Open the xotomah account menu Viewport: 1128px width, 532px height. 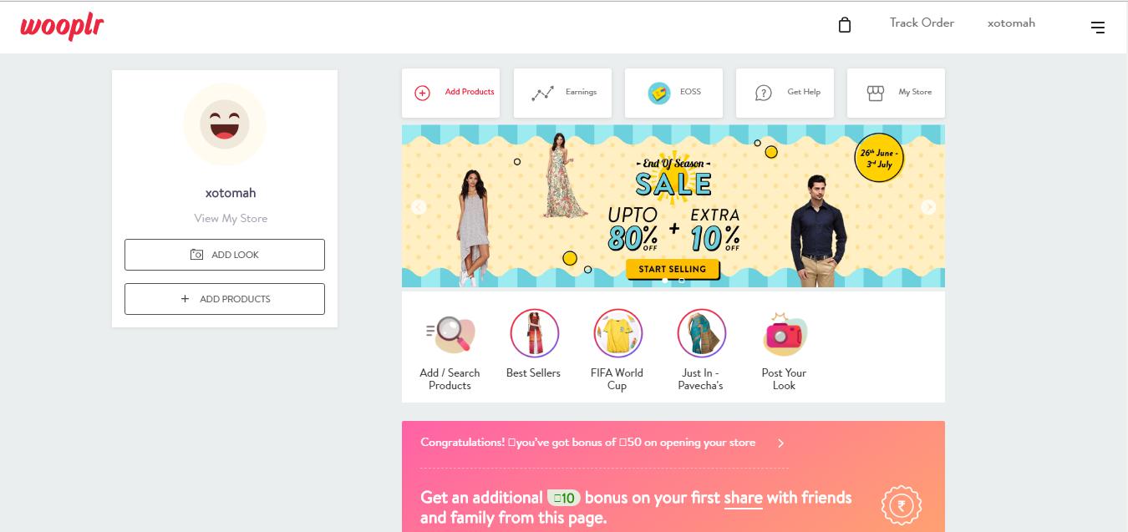[1011, 23]
